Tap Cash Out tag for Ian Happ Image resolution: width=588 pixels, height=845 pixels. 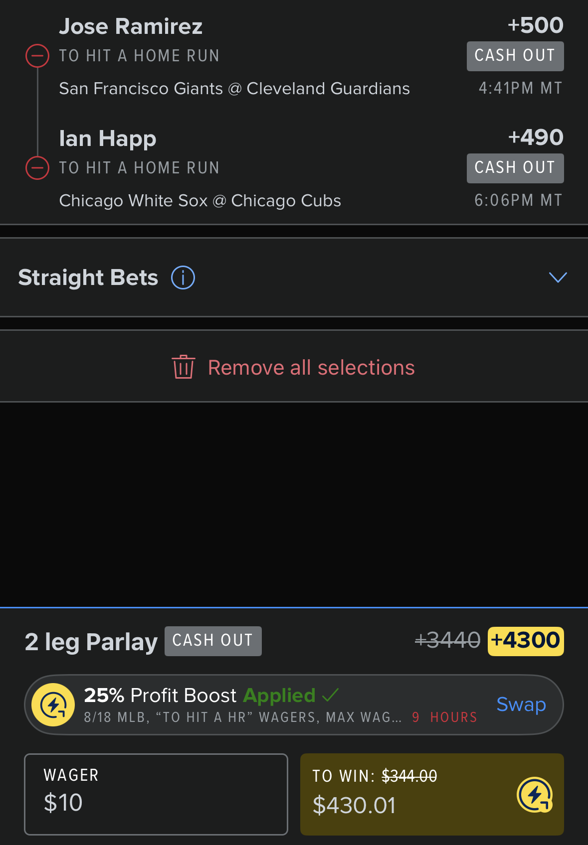[515, 168]
